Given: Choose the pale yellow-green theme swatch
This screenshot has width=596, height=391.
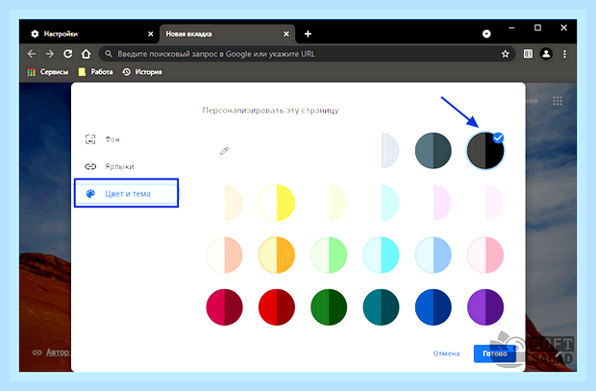Looking at the screenshot, I should (x=329, y=203).
